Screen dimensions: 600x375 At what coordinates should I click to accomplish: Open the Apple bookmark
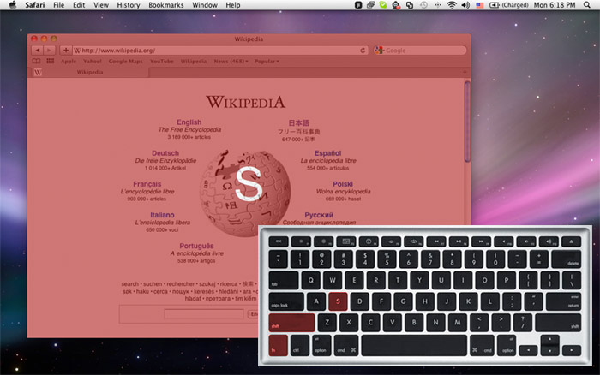point(69,61)
